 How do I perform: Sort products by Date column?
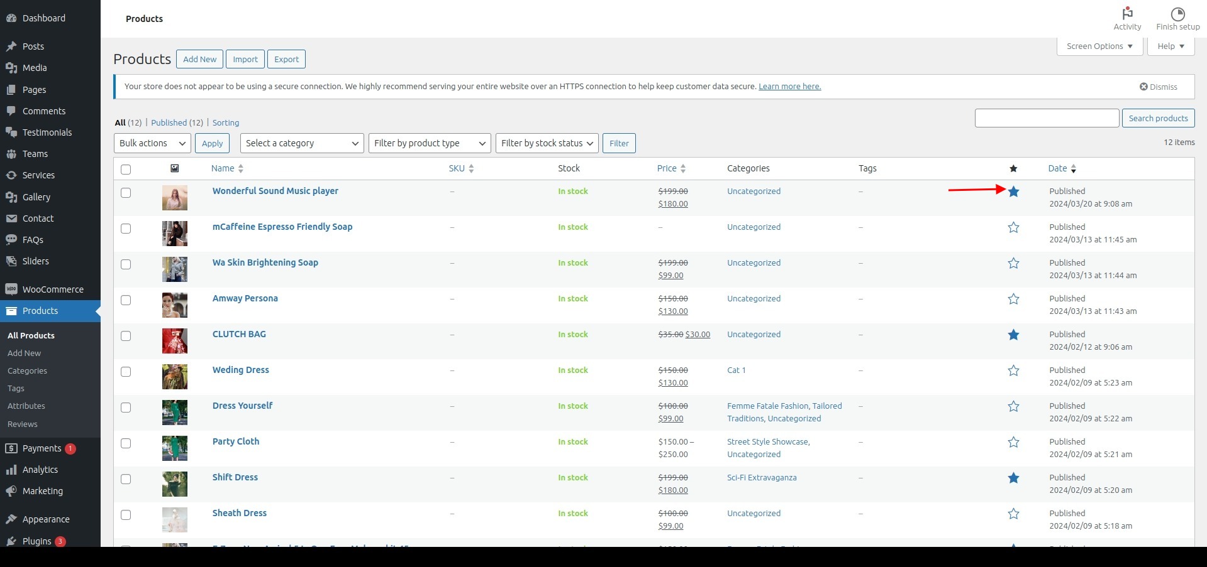point(1062,168)
